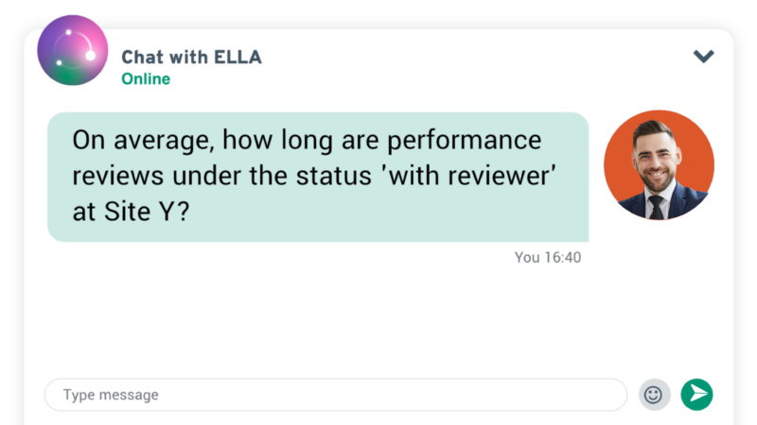Click the man in suit avatar picture

659,165
